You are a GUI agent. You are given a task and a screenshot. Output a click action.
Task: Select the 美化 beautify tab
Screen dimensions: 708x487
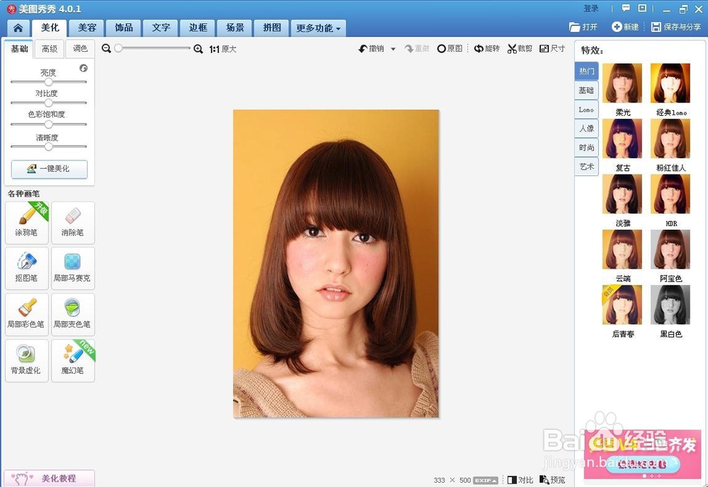(x=50, y=28)
